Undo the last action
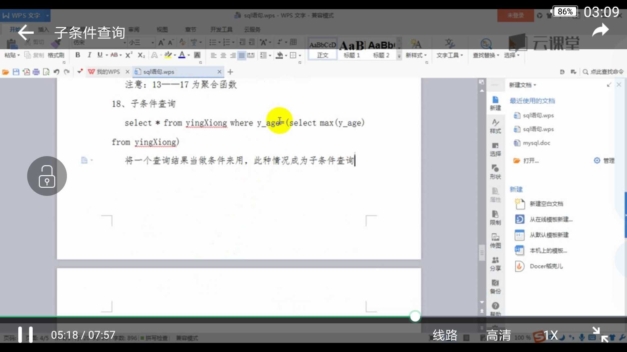627x352 pixels. 56,72
